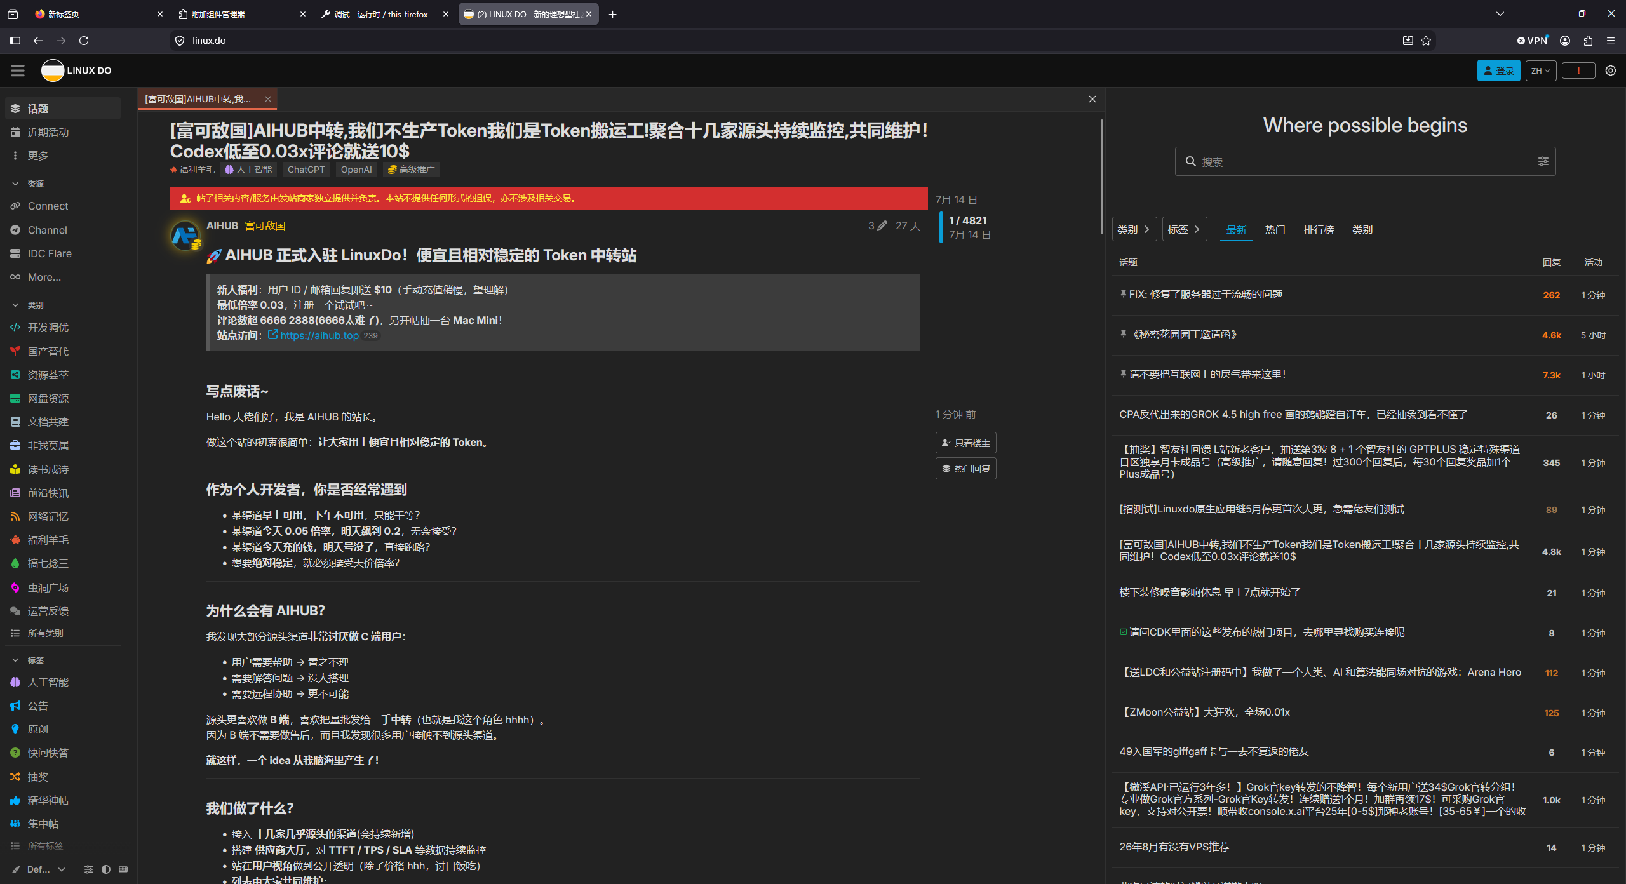Open the new browser tab plus button
Viewport: 1626px width, 884px height.
[612, 14]
